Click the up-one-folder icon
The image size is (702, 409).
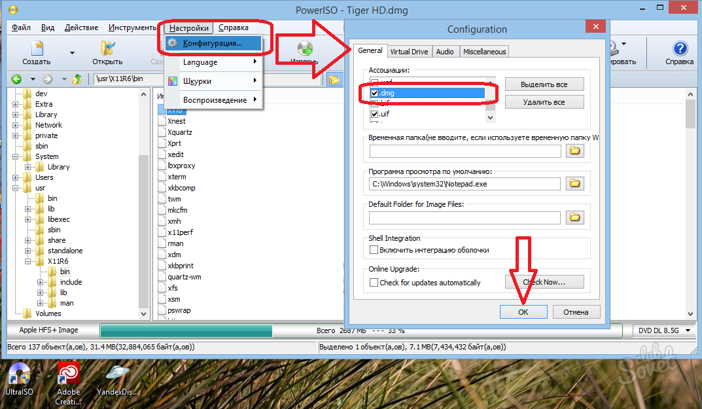click(77, 79)
